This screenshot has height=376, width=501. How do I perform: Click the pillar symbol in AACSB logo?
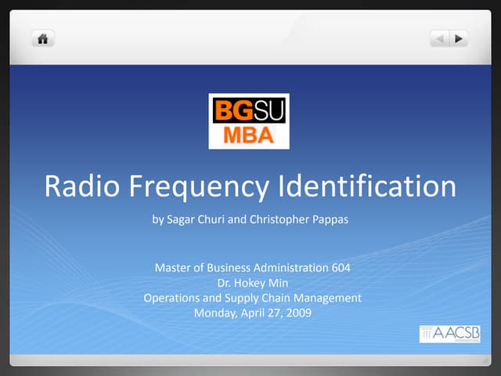tap(427, 334)
